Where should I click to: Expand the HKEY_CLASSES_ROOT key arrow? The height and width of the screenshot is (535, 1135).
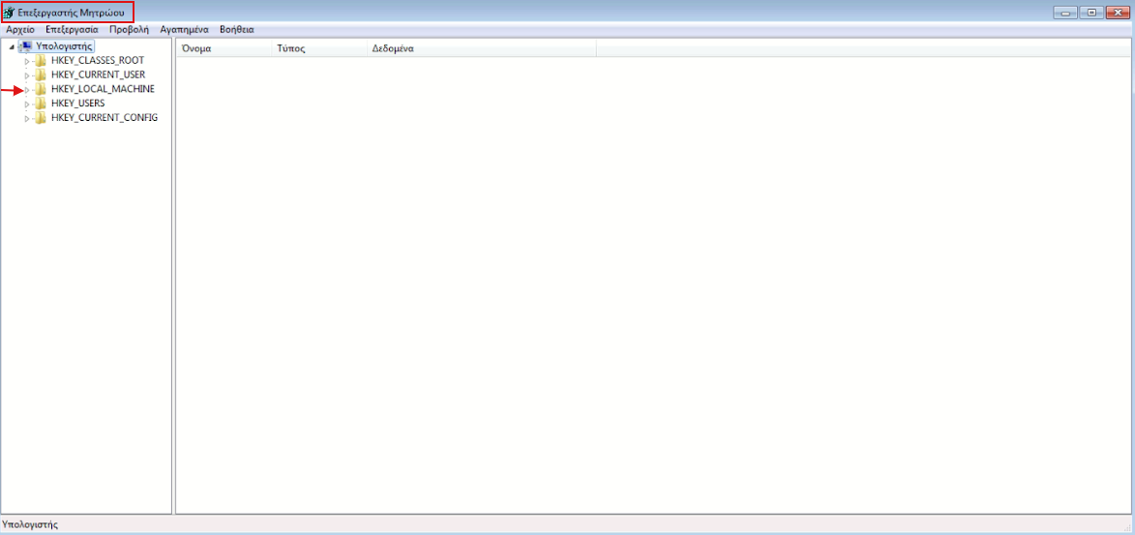pyautogui.click(x=27, y=60)
